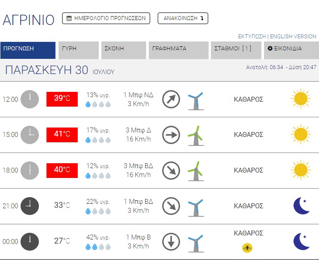Open the ΗΜΕΡΟΛΟΓΙΟ ΠΡΟΓΝΩΣΕΩΝ forecast calendar
This screenshot has width=319, height=260.
tap(106, 18)
